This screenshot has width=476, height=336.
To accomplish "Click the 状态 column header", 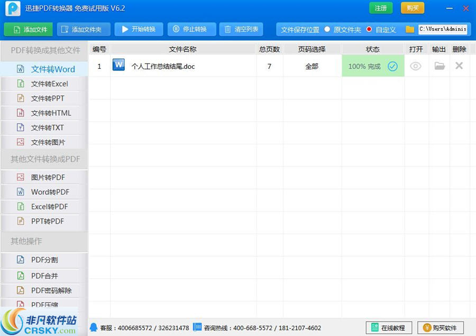I will pyautogui.click(x=373, y=49).
